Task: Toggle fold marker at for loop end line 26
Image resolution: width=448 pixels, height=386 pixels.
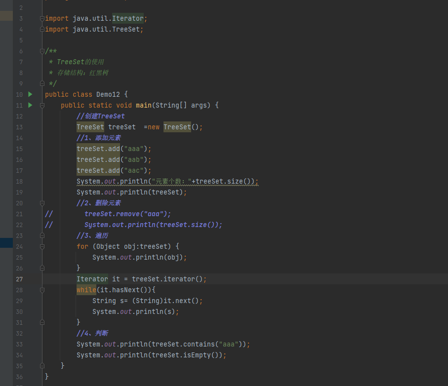Action: point(42,268)
